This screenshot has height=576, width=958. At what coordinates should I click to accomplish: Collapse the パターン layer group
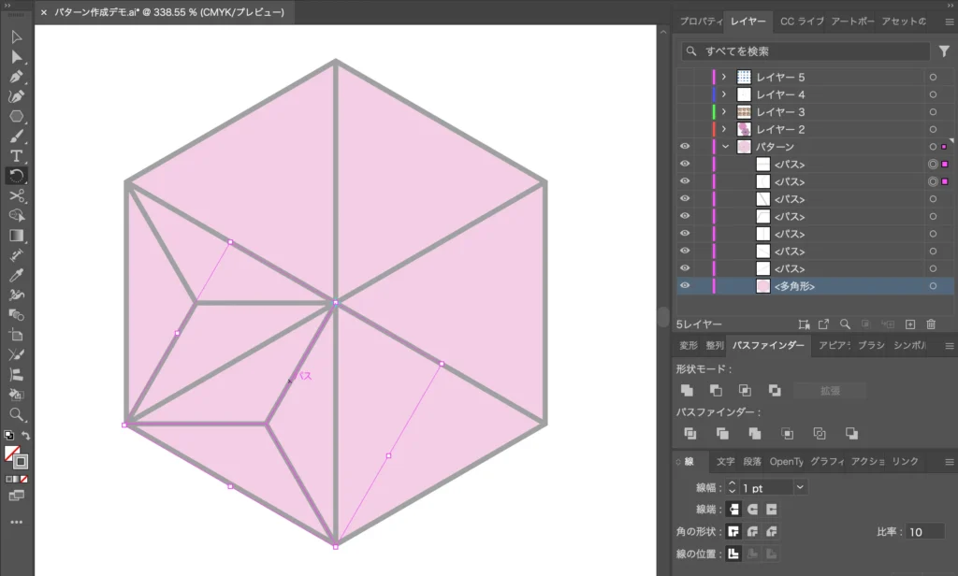click(724, 147)
